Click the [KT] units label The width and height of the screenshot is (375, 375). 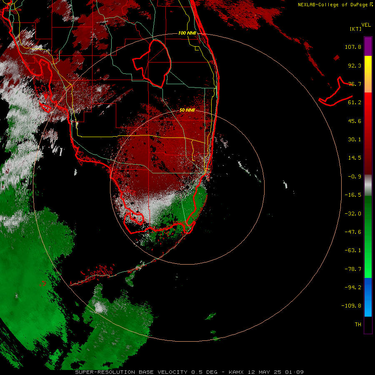pyautogui.click(x=356, y=29)
